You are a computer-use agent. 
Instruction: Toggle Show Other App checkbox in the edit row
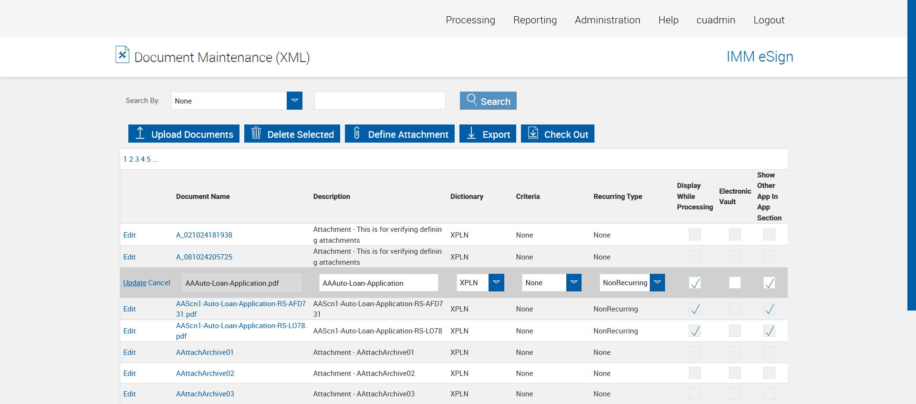(769, 283)
